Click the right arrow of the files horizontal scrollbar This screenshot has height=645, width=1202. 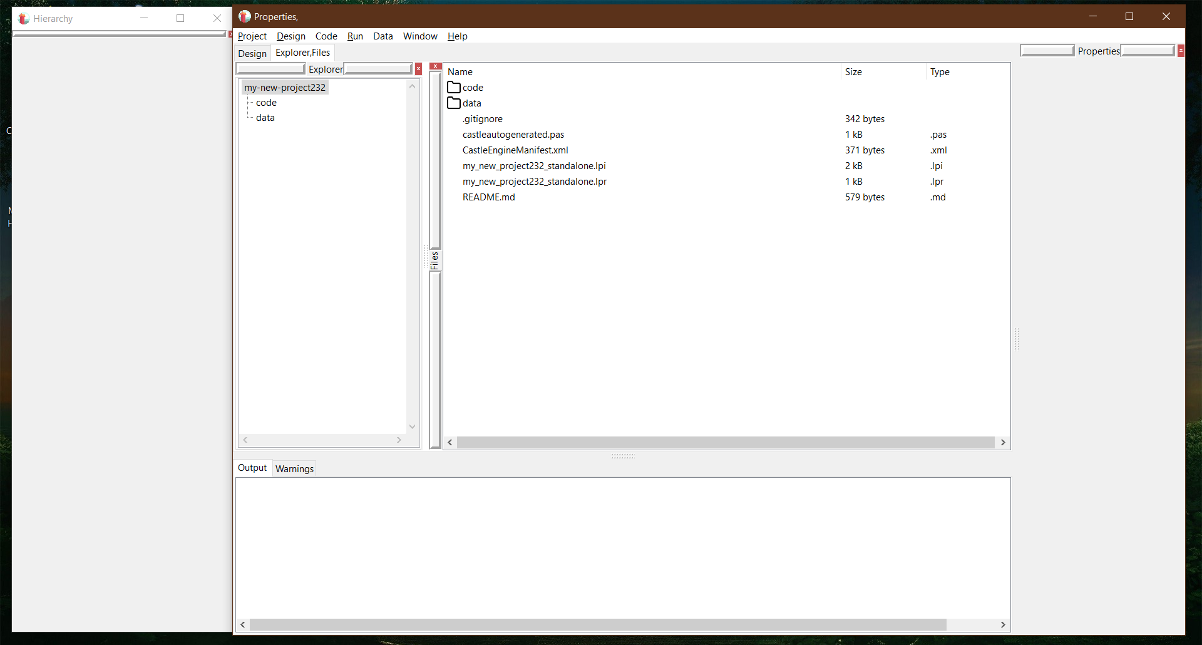click(x=1004, y=442)
